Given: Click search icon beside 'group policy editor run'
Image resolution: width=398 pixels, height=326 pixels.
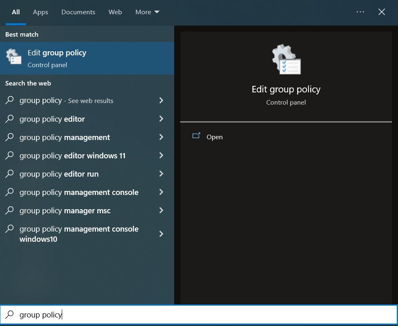Looking at the screenshot, I should (10, 173).
